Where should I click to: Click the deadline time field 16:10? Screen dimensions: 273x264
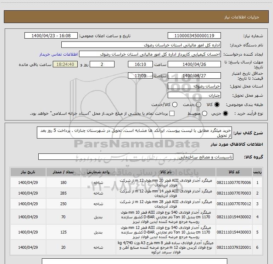pos(140,64)
